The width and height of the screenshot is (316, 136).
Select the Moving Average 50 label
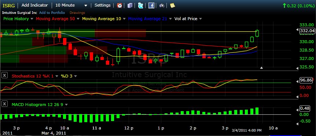55,19
